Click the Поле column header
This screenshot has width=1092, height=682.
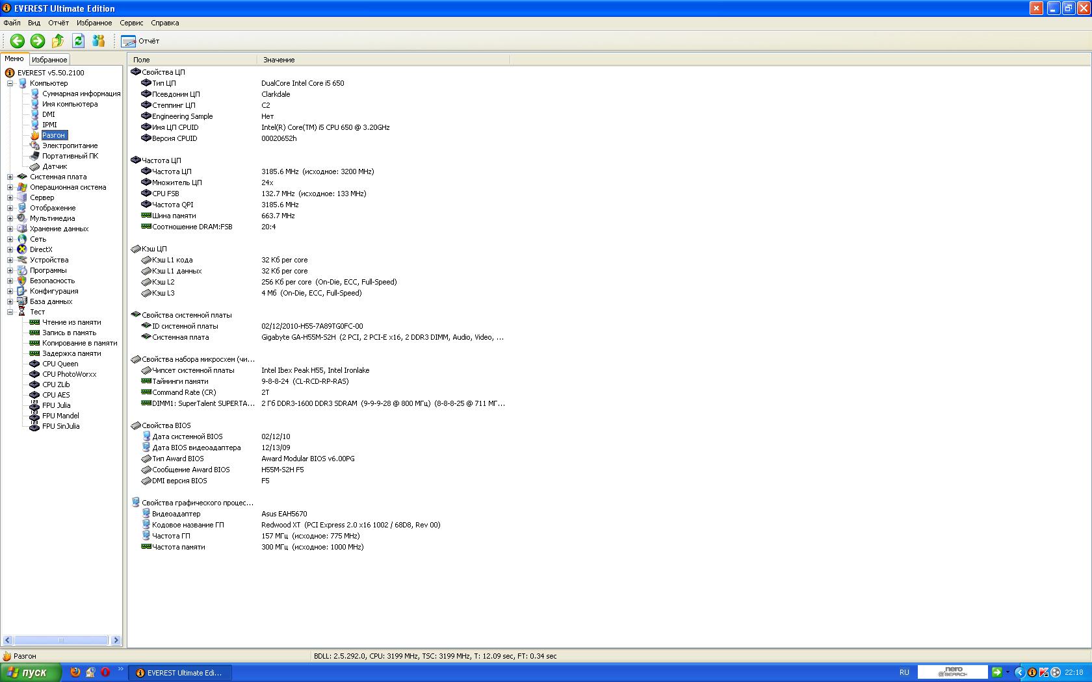click(193, 60)
